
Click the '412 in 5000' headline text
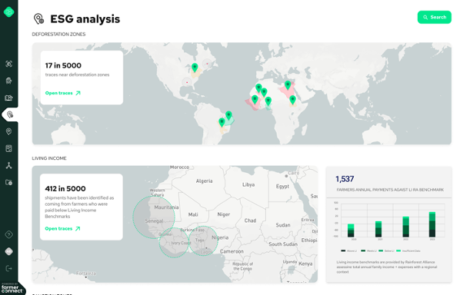click(65, 189)
